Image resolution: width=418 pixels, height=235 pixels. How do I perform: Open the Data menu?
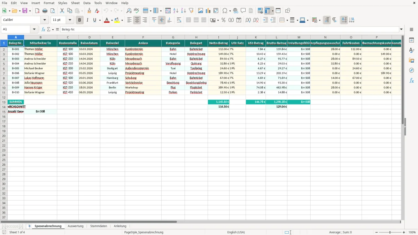[87, 3]
